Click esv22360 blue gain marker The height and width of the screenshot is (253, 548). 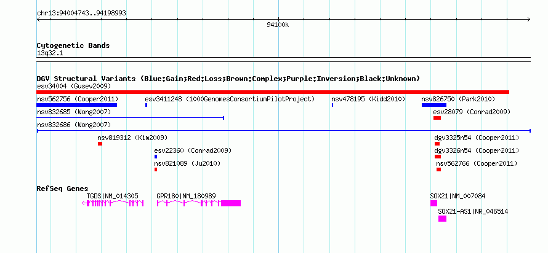click(x=156, y=157)
